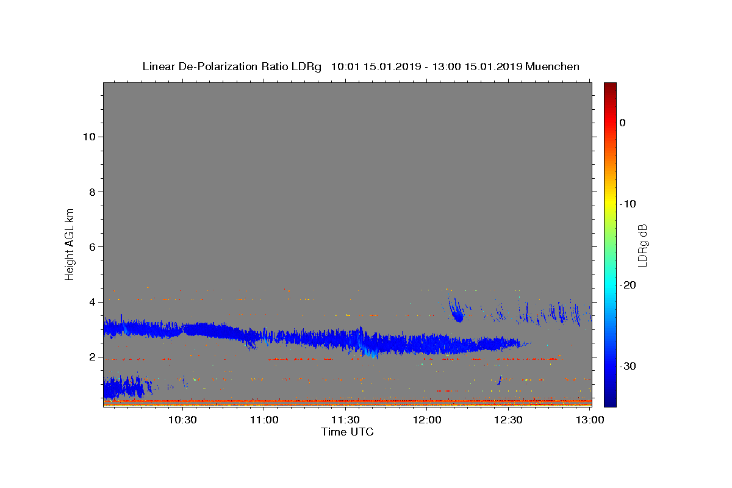Screen dimensions: 732x488
Task: Click the colorbar tick label '-20'
Action: [x=628, y=285]
